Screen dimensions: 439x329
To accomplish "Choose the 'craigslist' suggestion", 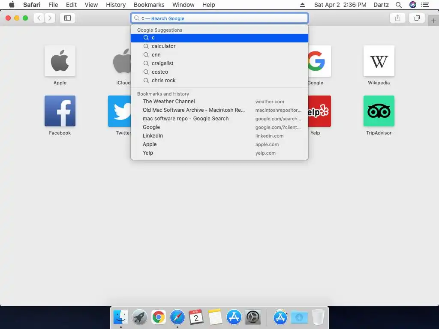I will point(219,63).
